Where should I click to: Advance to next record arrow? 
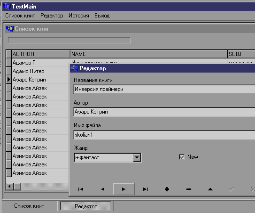click(124, 189)
